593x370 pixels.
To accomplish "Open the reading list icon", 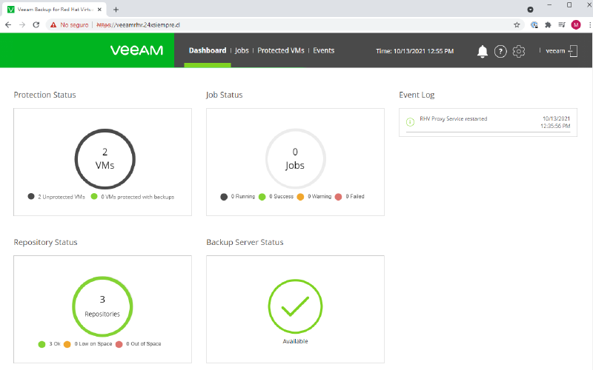I will coord(562,25).
